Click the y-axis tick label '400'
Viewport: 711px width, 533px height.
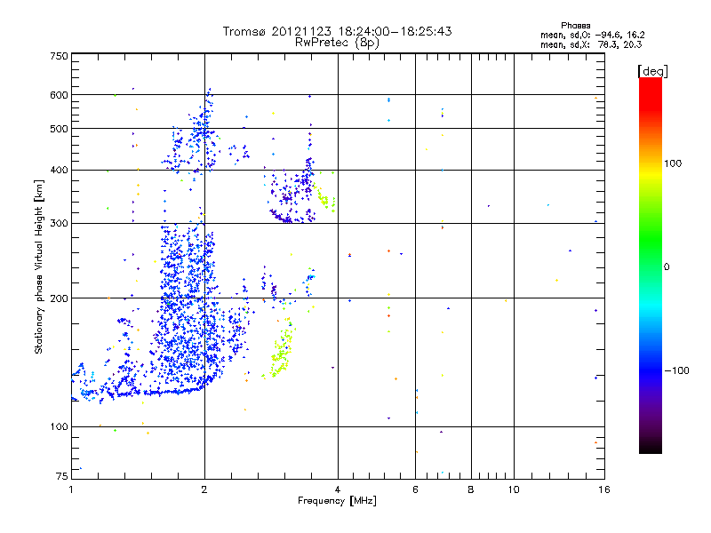[59, 171]
